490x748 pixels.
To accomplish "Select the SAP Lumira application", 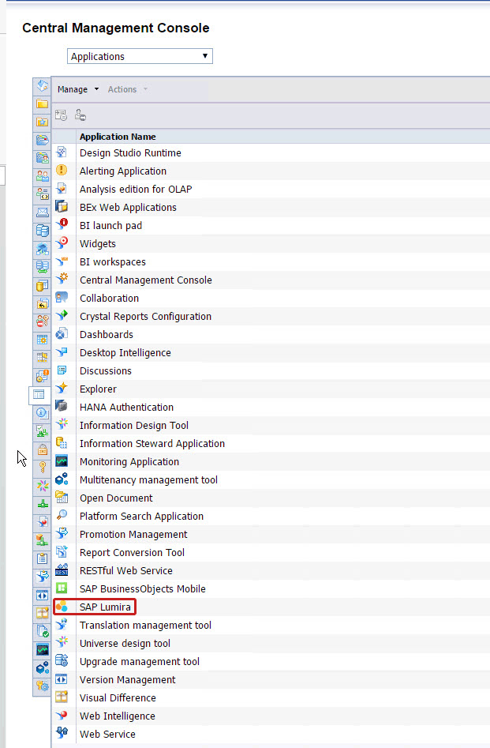I will [105, 607].
